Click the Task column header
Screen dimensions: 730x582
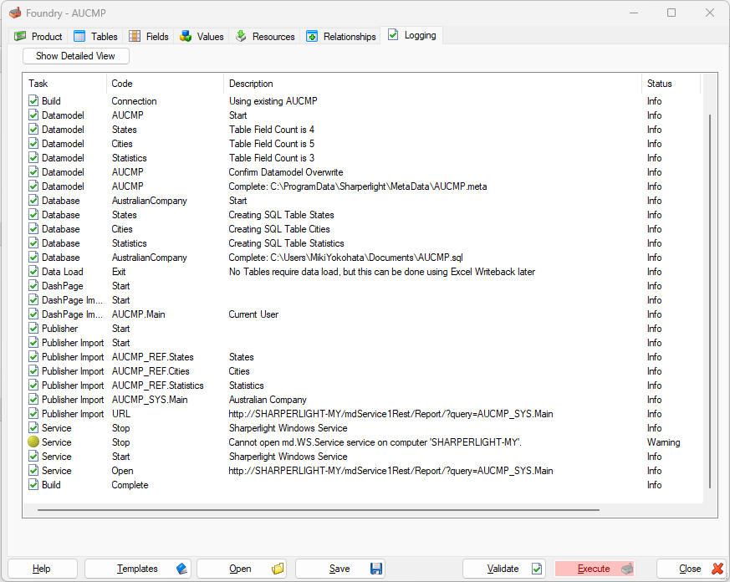pyautogui.click(x=66, y=84)
